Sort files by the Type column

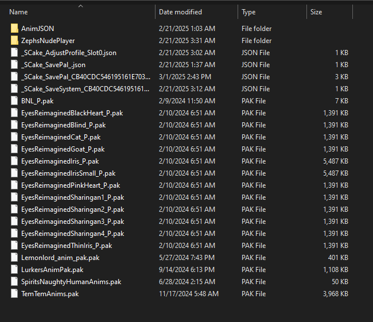tap(249, 12)
